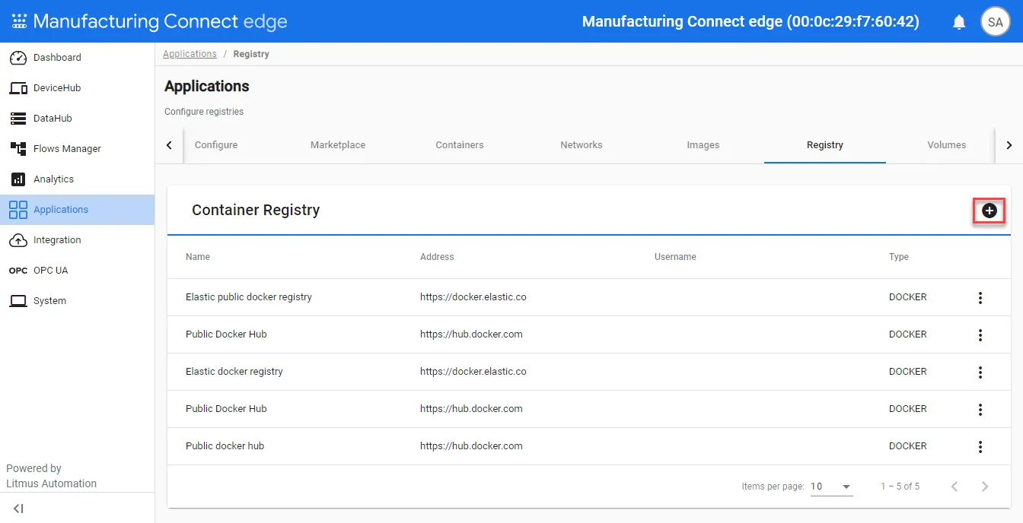Go to previous page arrow
The image size is (1023, 523).
954,487
